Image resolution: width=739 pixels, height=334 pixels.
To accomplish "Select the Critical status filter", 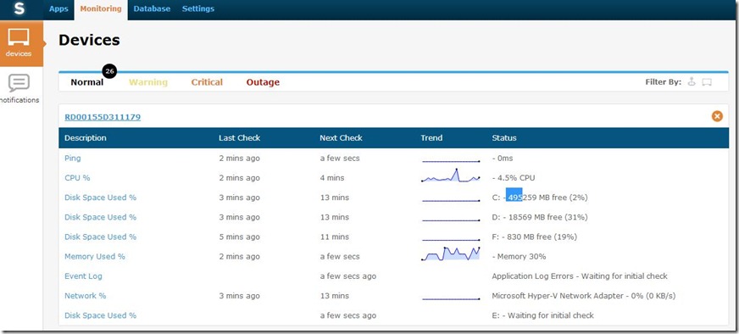I will pos(207,82).
